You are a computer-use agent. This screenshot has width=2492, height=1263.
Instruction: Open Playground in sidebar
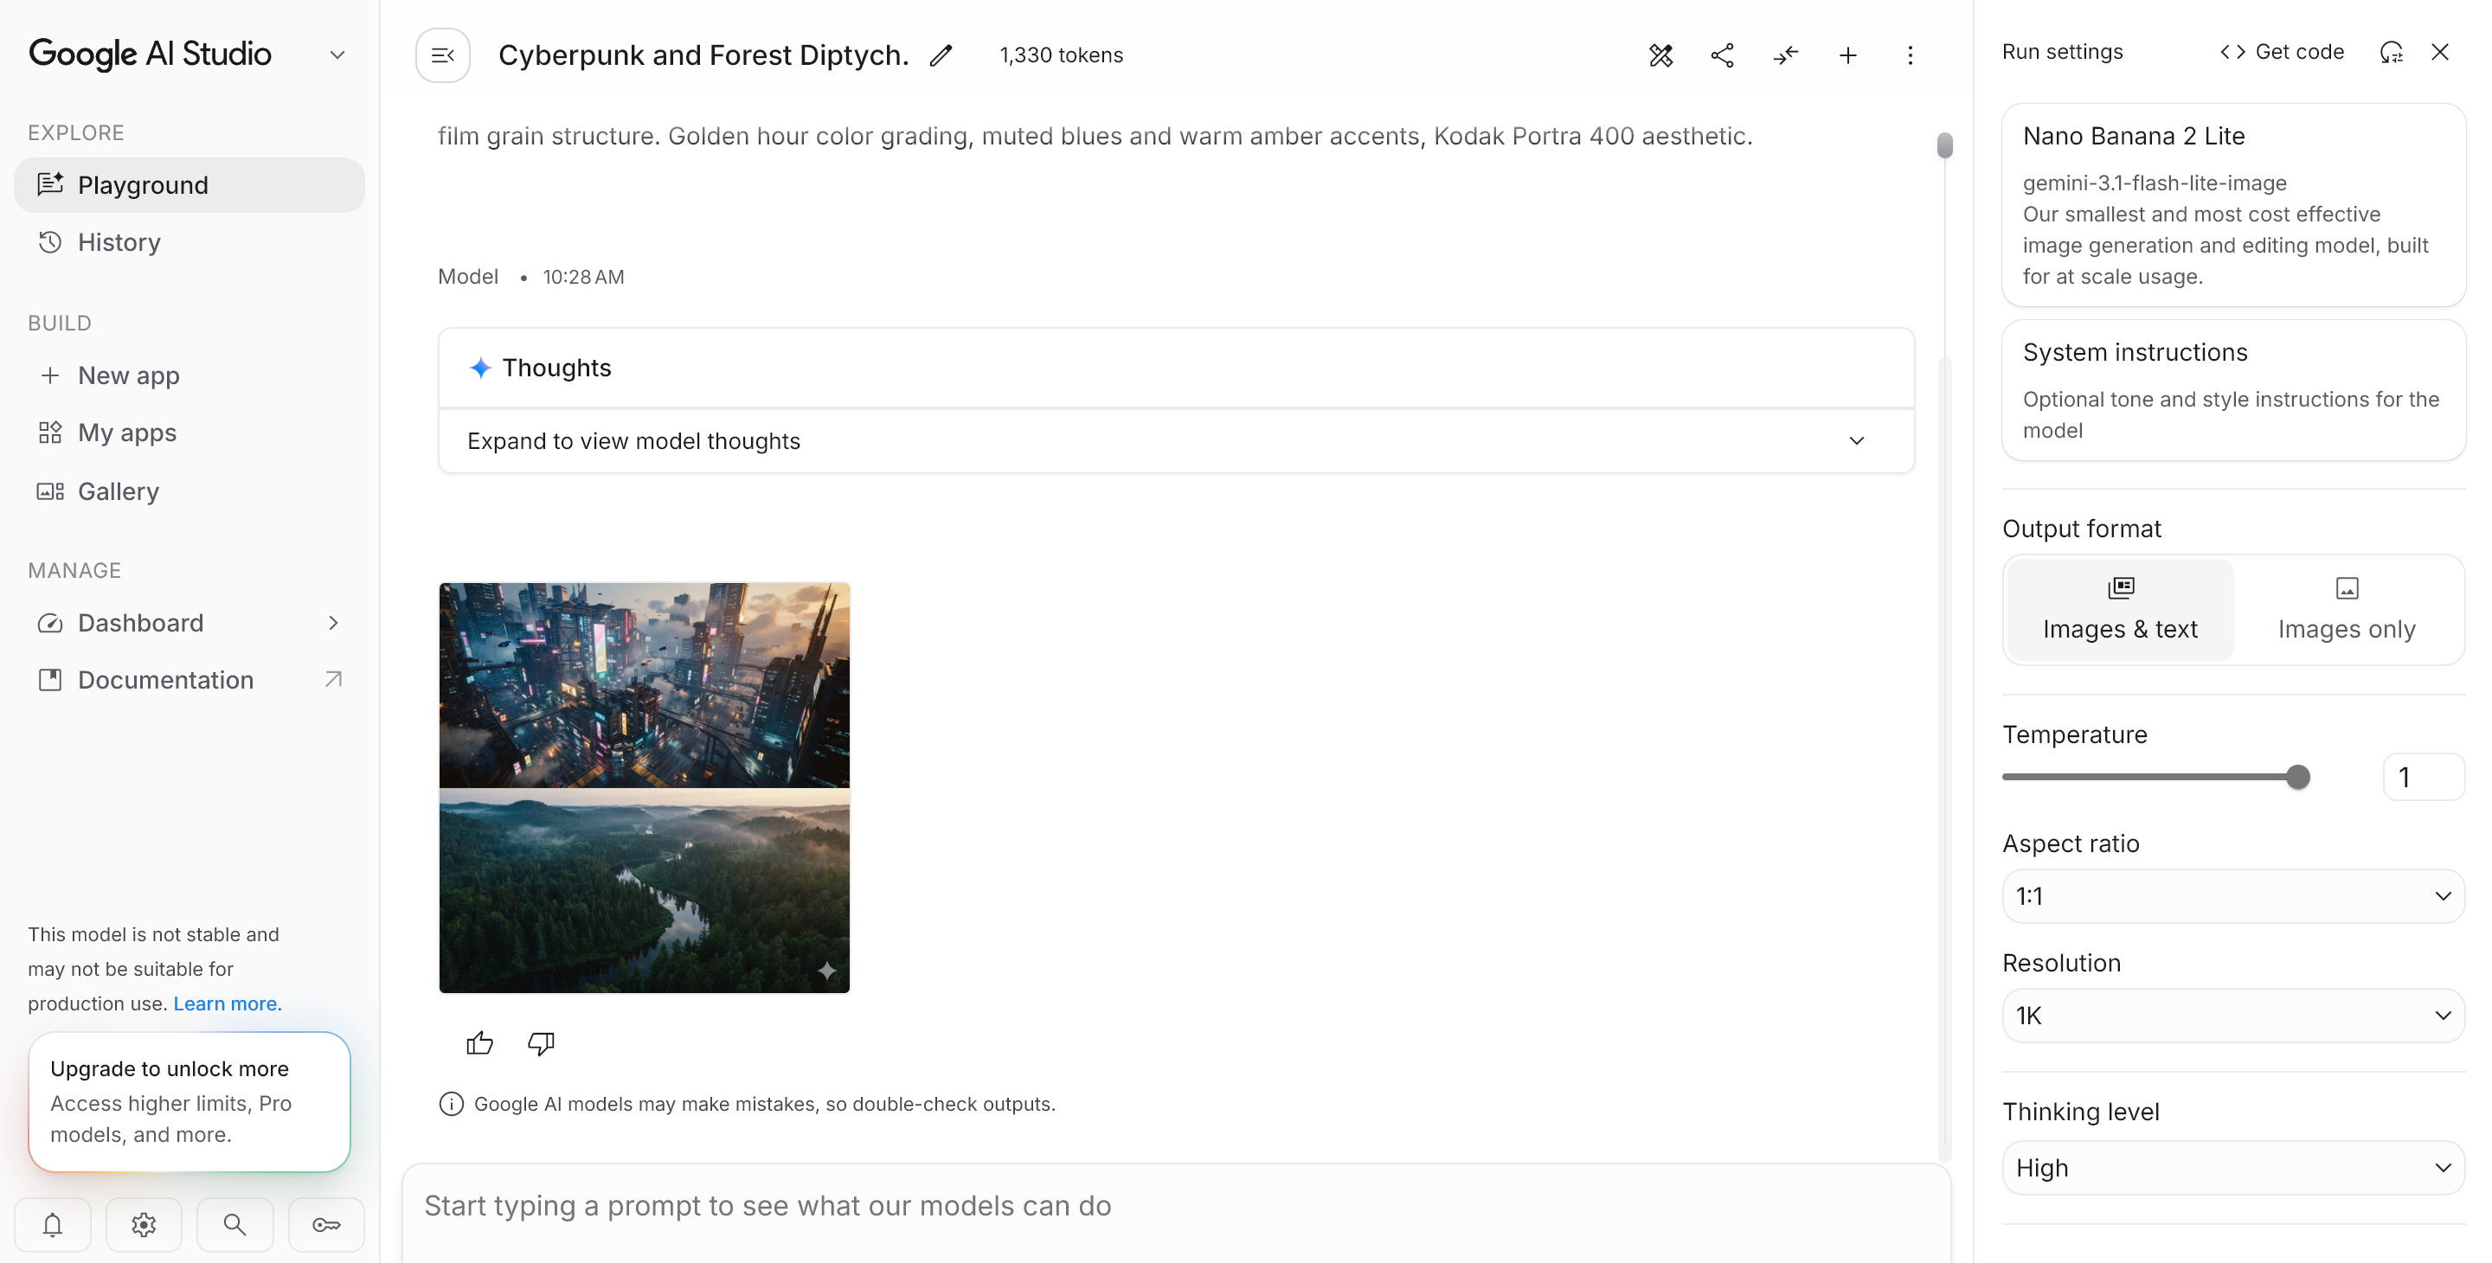189,185
